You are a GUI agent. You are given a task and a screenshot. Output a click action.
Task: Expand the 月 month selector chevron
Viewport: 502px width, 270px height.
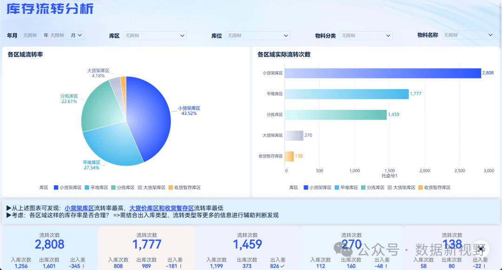[80, 35]
